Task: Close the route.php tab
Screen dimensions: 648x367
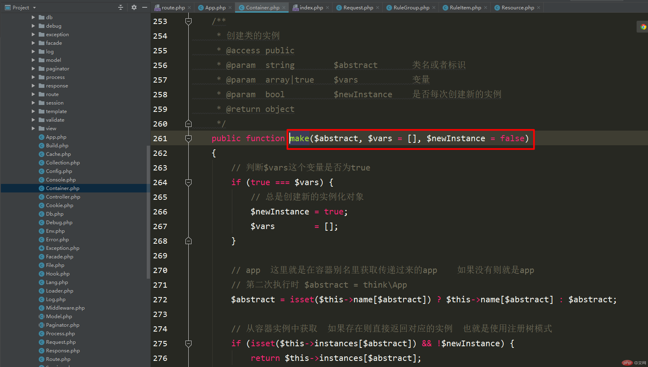Action: pyautogui.click(x=190, y=8)
